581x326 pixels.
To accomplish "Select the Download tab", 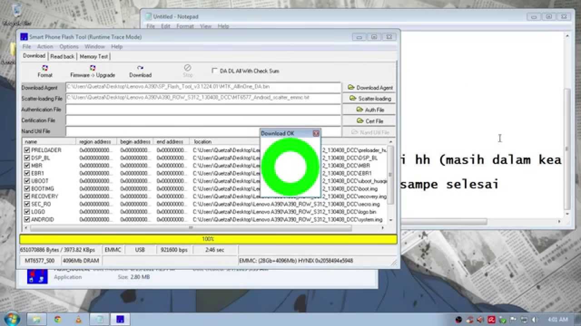I will (34, 56).
